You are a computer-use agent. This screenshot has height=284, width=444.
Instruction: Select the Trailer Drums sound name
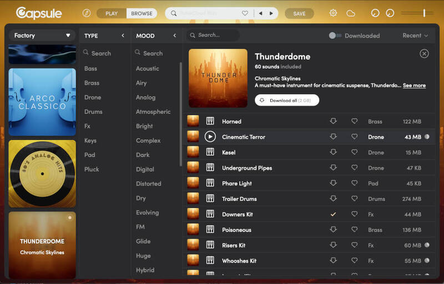click(x=239, y=199)
